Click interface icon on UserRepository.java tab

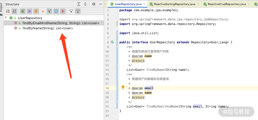pyautogui.click(x=112, y=4)
